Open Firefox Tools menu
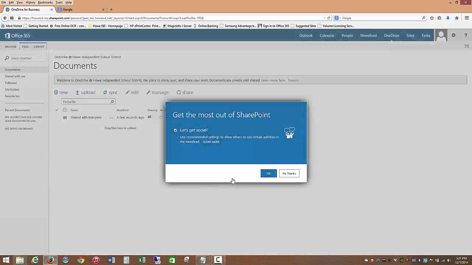472x265 pixels. click(59, 2)
